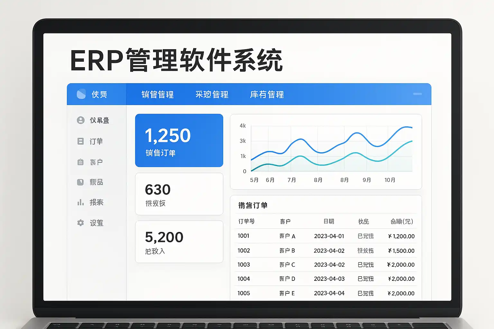Click the round blue-white logo icon
The width and height of the screenshot is (494, 329).
pyautogui.click(x=81, y=94)
